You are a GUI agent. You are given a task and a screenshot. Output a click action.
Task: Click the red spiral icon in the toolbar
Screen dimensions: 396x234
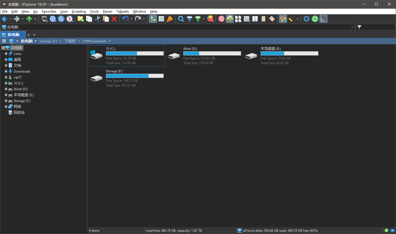click(221, 19)
